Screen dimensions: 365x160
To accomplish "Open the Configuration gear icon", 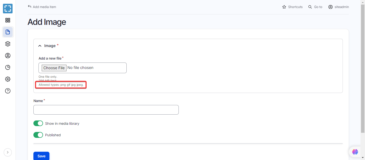I will (x=8, y=79).
